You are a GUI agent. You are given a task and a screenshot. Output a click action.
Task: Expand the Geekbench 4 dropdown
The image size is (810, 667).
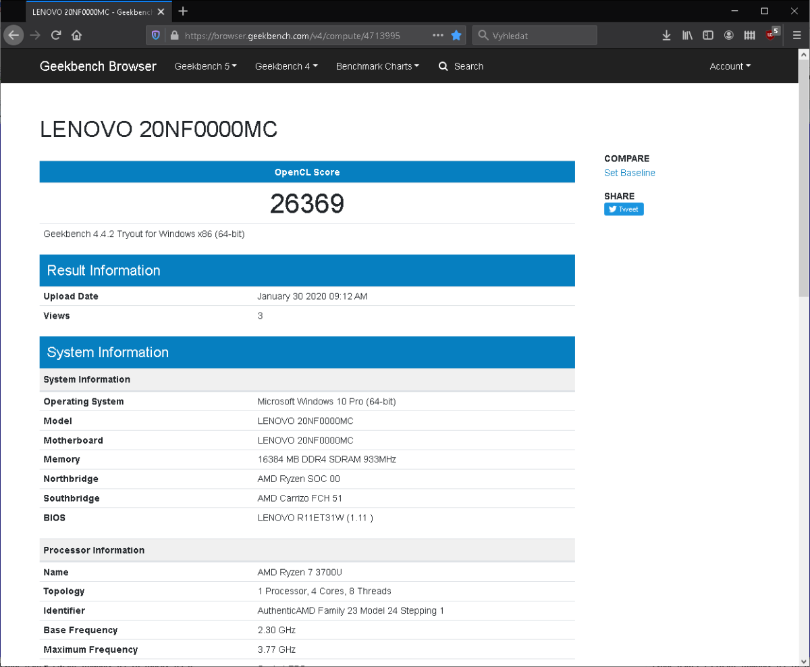tap(286, 66)
